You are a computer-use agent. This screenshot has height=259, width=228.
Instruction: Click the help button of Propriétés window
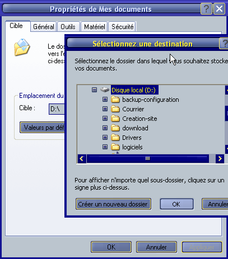click(x=206, y=8)
